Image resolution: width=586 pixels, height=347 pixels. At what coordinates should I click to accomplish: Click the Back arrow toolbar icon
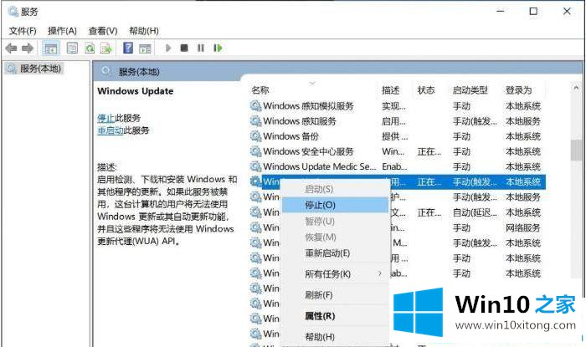point(11,48)
